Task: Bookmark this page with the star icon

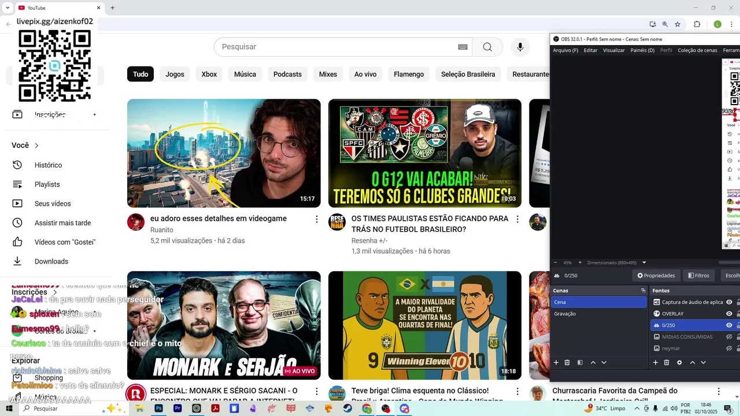Action: [x=678, y=24]
